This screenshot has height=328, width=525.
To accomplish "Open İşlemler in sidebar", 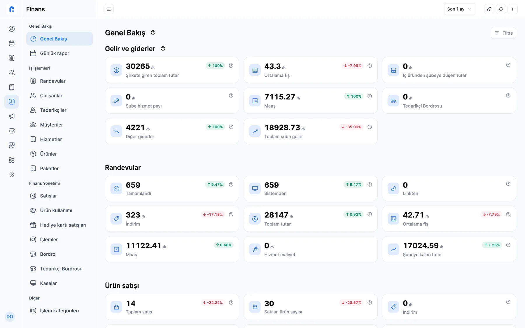I will 60,240.
